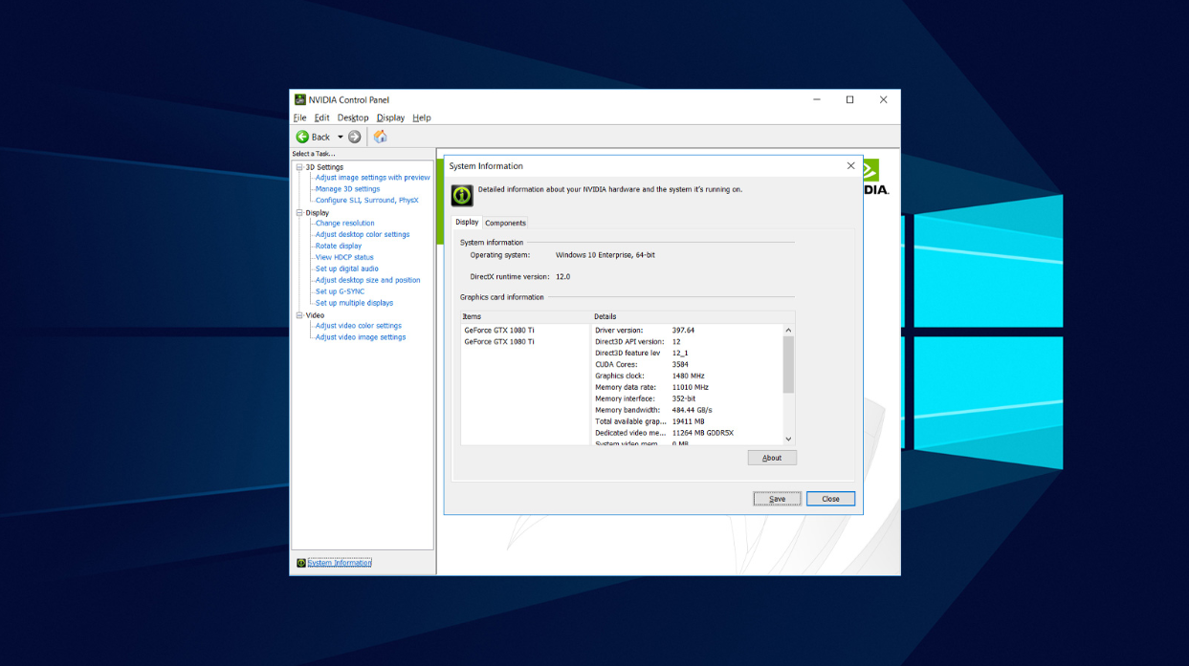The width and height of the screenshot is (1189, 666).
Task: Click the NVIDIA Control Panel title bar icon
Action: [x=299, y=99]
